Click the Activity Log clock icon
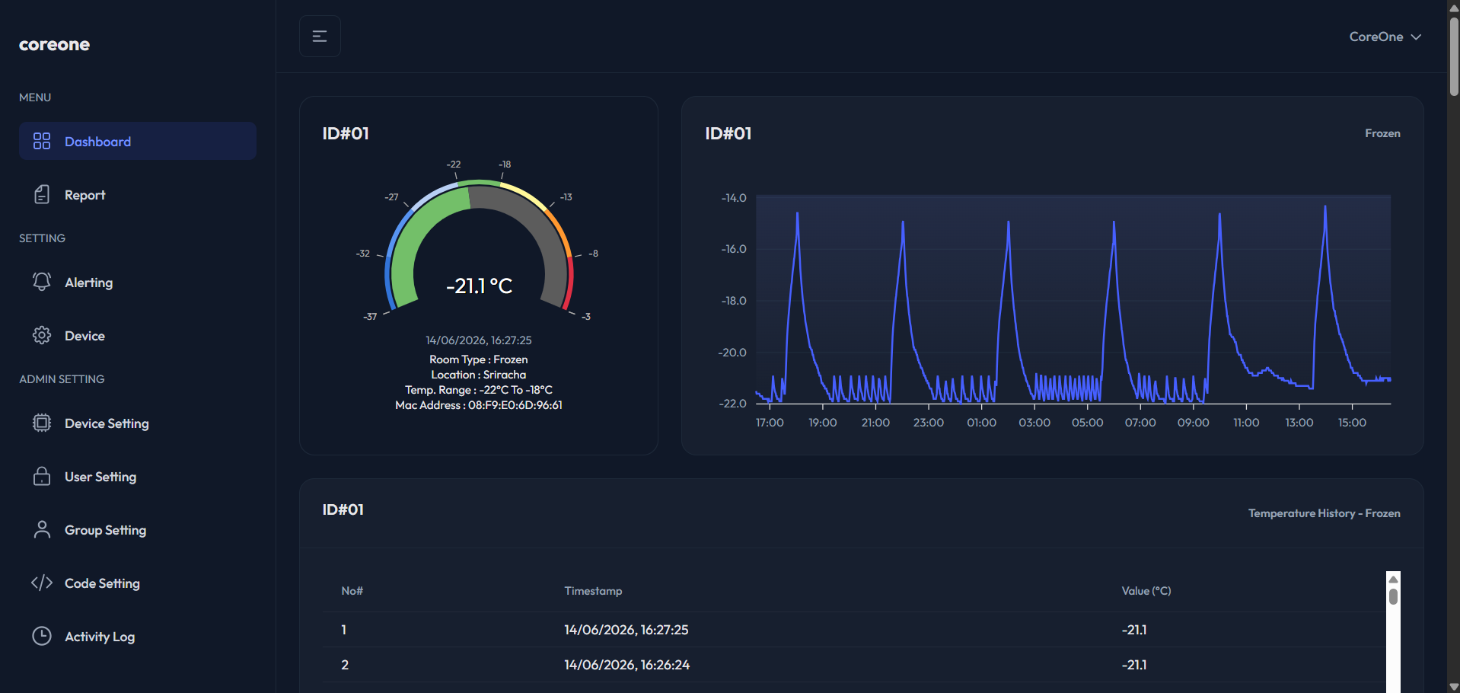The image size is (1460, 693). (x=42, y=636)
